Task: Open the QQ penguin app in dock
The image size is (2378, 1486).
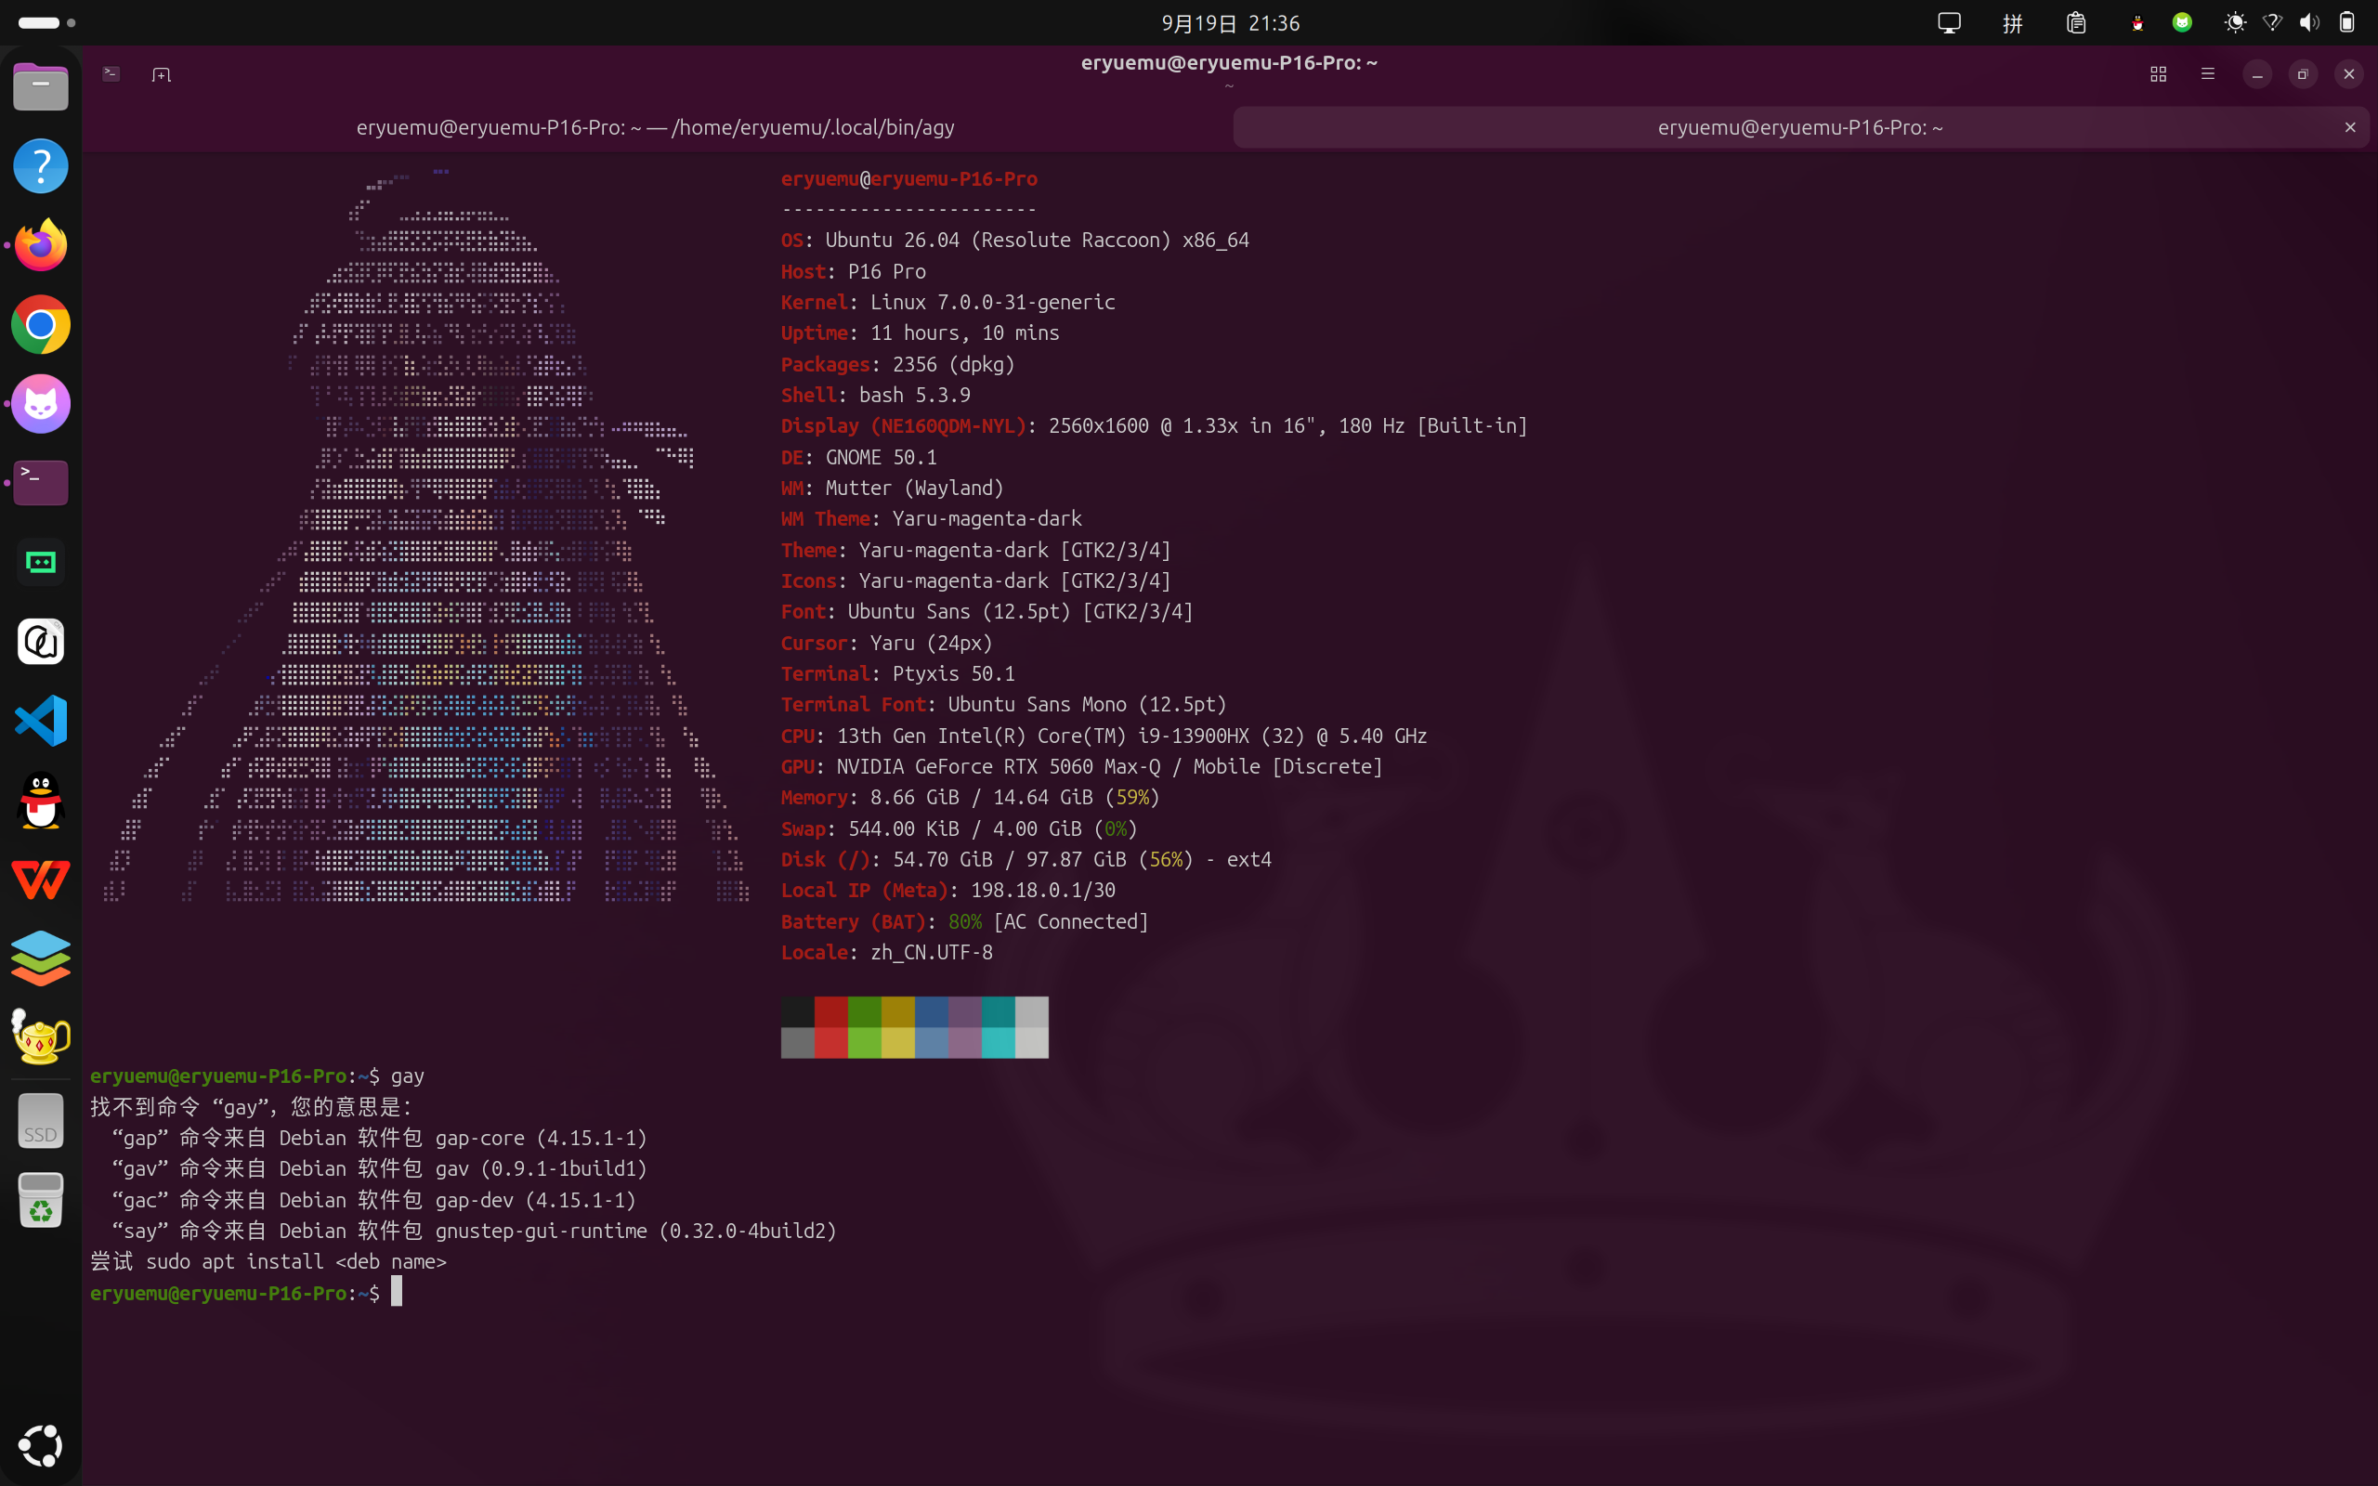Action: [40, 800]
